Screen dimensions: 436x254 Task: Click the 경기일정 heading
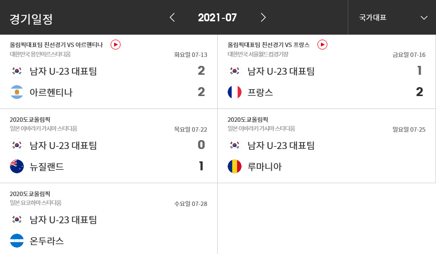[x=31, y=19]
